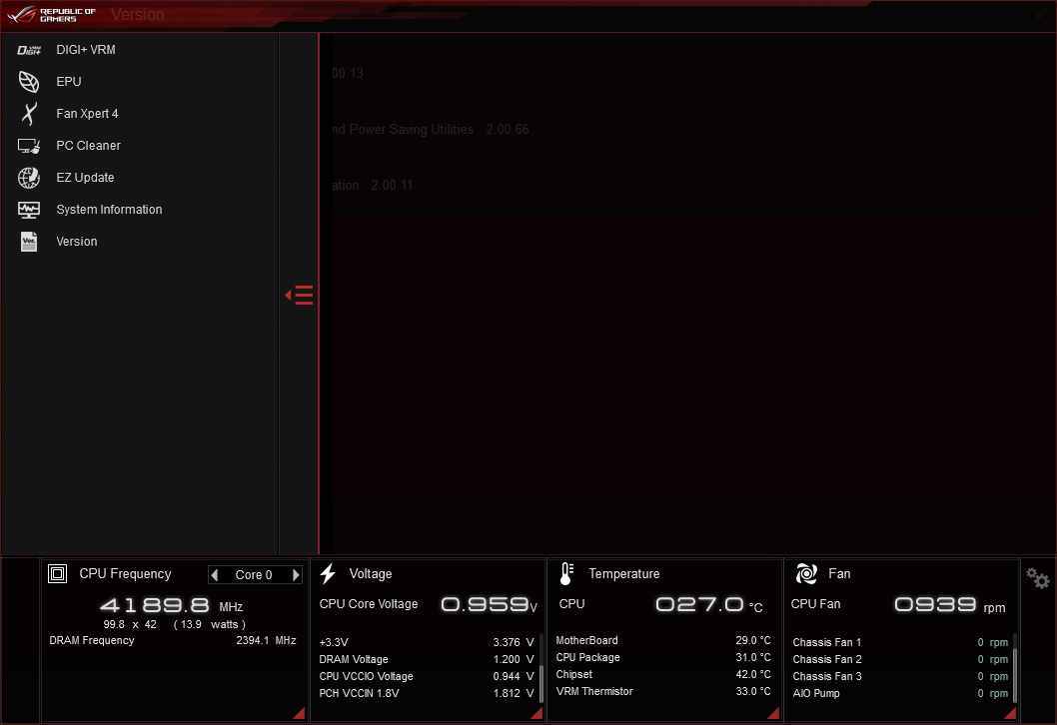Click the Republic of Gamers logo
The width and height of the screenshot is (1057, 725).
[52, 15]
